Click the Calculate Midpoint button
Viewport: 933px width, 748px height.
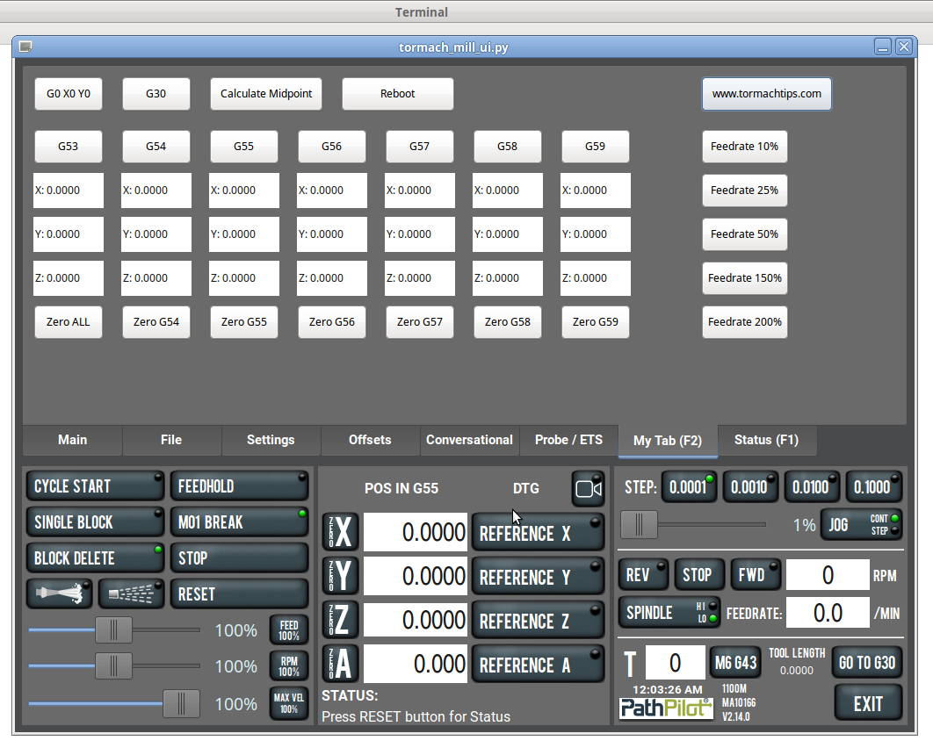coord(266,94)
